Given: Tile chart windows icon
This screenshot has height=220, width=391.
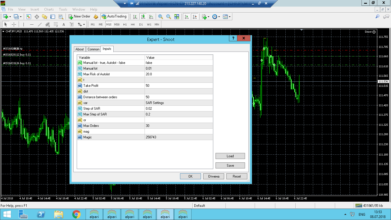Looking at the screenshot, I should tap(177, 17).
